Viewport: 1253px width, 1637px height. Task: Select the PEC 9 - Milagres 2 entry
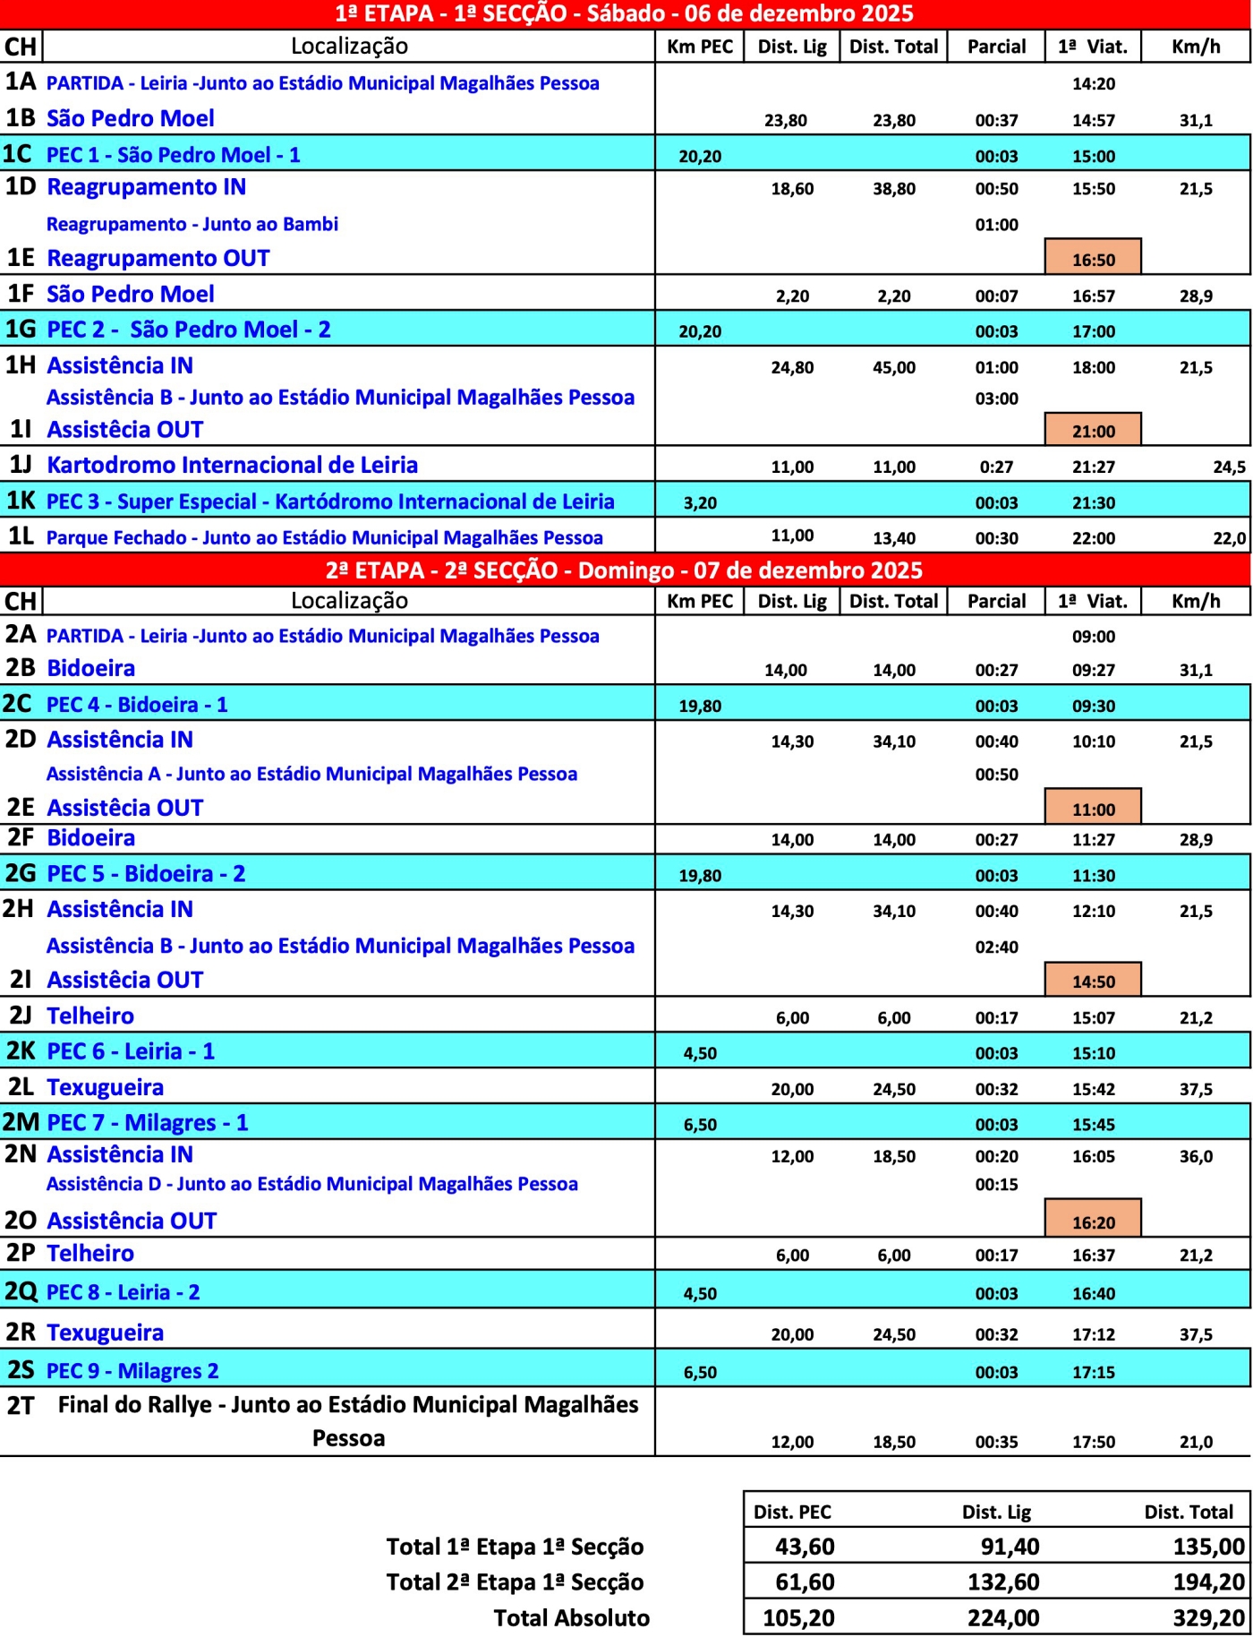point(132,1371)
